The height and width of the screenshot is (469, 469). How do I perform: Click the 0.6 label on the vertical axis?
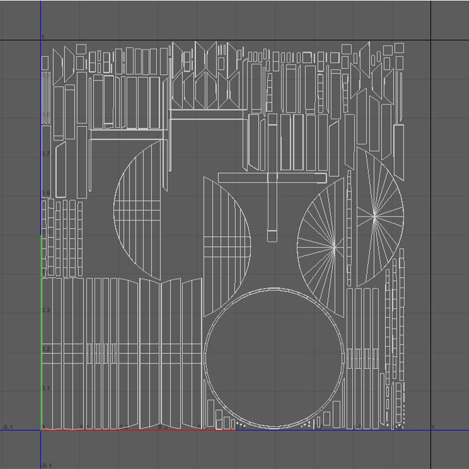tap(46, 193)
